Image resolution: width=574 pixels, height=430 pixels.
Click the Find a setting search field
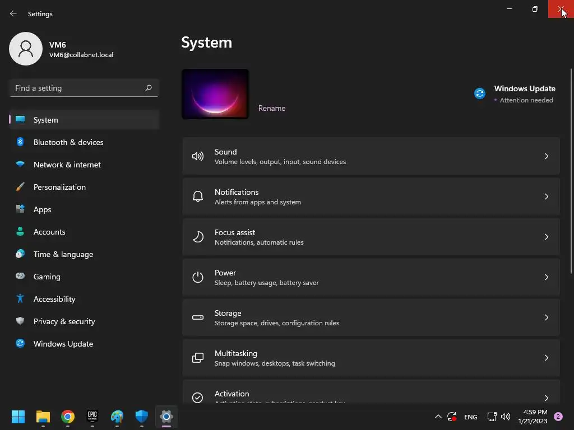coord(84,88)
